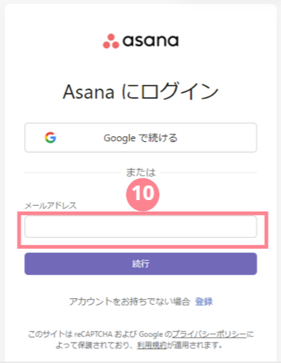Select the Google で続ける button
This screenshot has height=363, width=281.
tap(141, 137)
